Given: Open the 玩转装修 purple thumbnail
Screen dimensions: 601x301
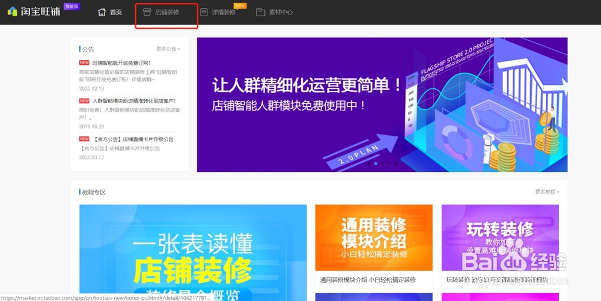Looking at the screenshot, I should pyautogui.click(x=500, y=238).
